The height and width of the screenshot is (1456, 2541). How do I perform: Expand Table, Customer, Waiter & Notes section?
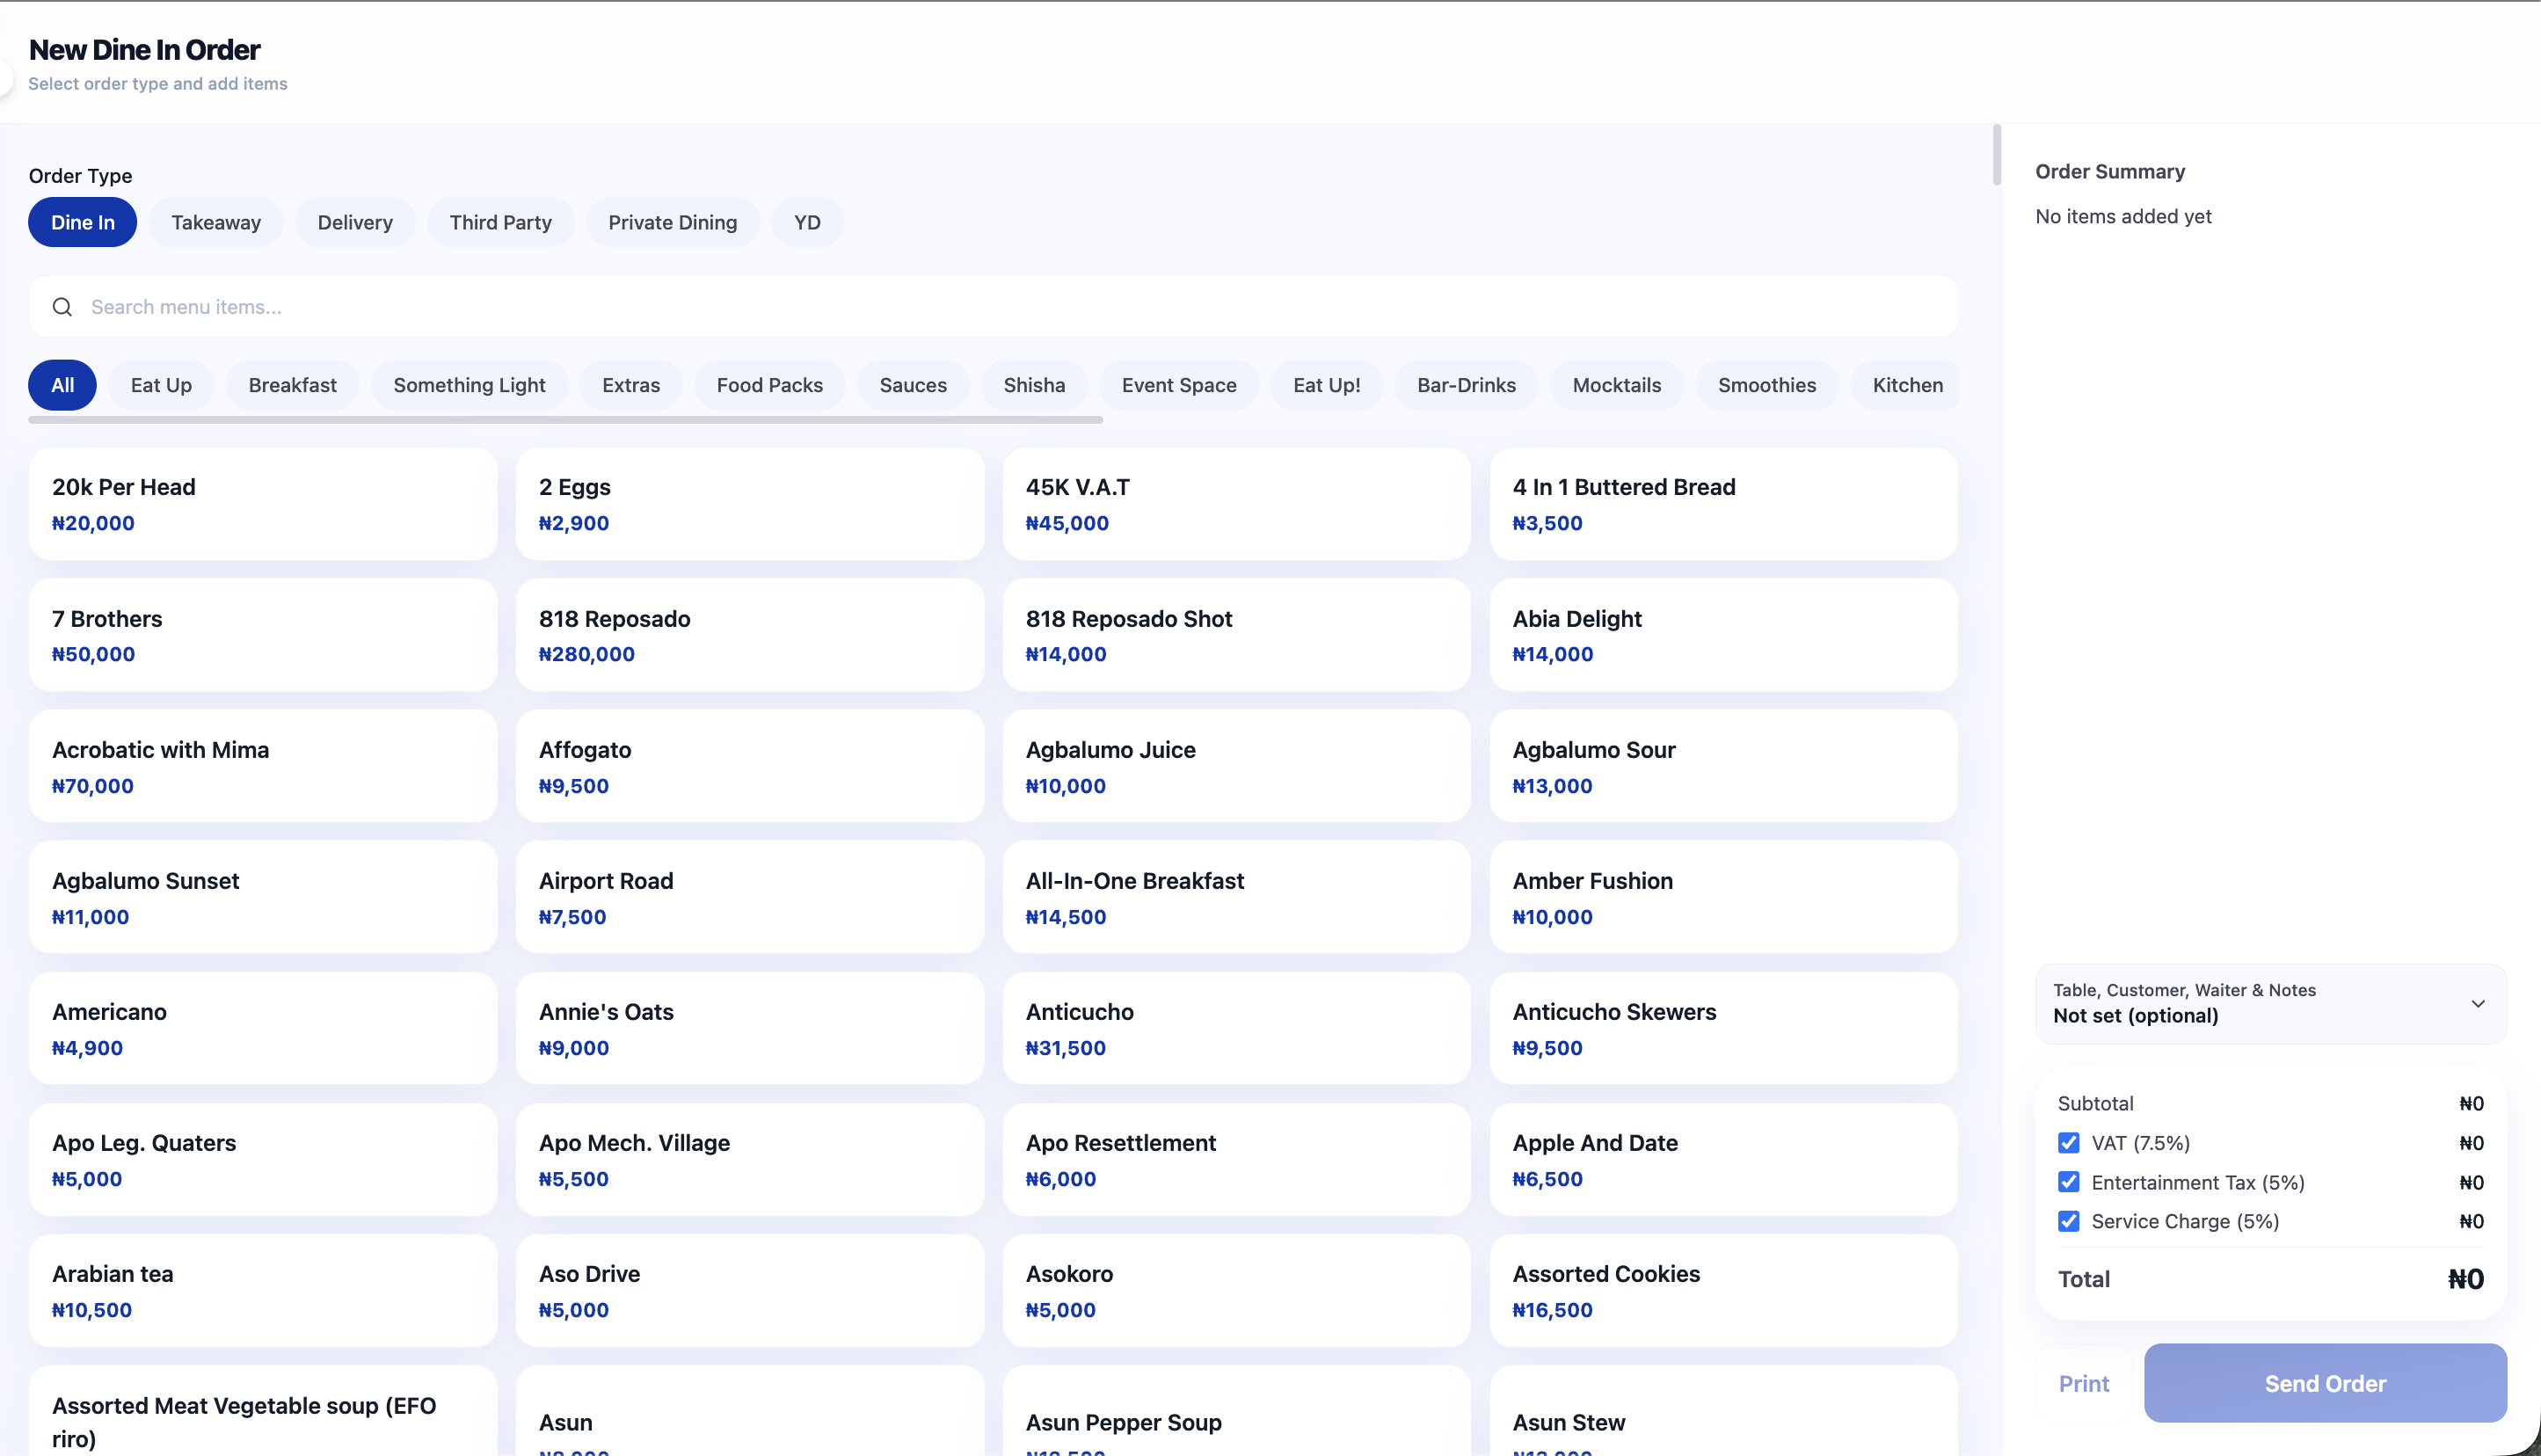click(2270, 1003)
